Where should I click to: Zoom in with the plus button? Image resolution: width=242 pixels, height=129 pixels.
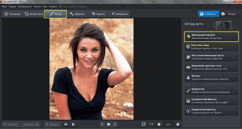click(177, 124)
